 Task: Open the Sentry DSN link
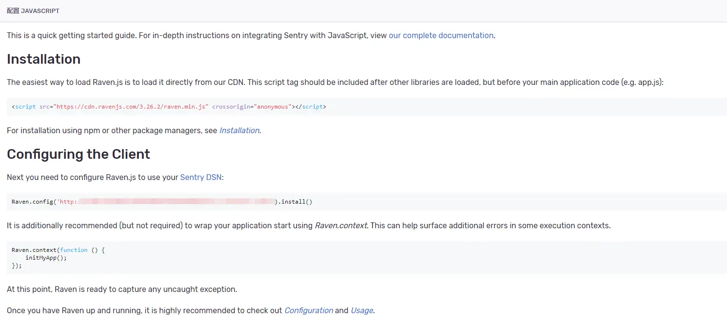pyautogui.click(x=201, y=177)
